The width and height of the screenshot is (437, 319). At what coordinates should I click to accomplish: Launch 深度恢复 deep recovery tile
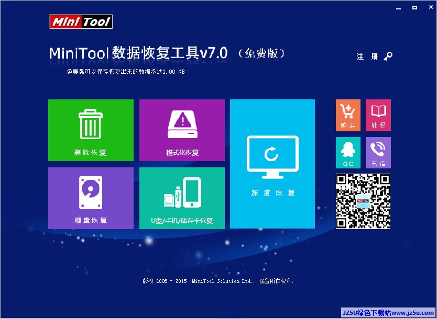(x=272, y=164)
